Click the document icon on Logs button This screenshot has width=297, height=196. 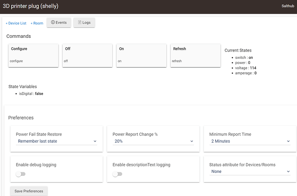tap(80, 22)
